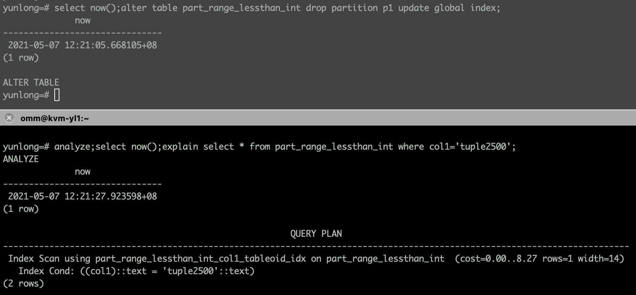Click the cost=0.00..8.27 estimate text
The height and width of the screenshot is (295, 636).
point(498,259)
